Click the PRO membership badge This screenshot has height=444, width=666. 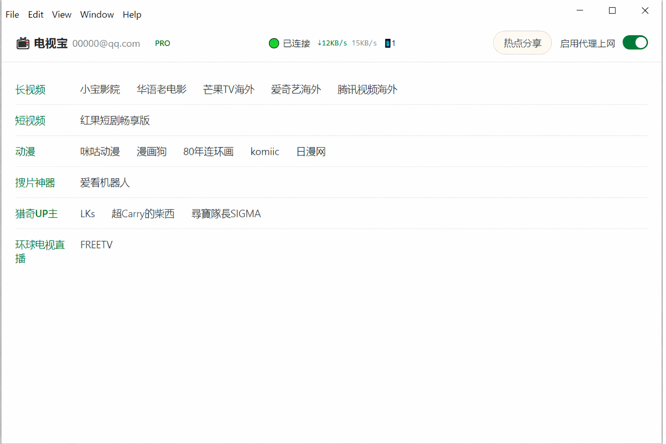point(163,43)
